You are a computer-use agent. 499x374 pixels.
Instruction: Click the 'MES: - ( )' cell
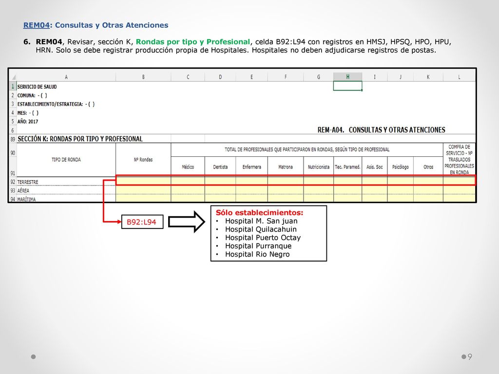(28, 112)
